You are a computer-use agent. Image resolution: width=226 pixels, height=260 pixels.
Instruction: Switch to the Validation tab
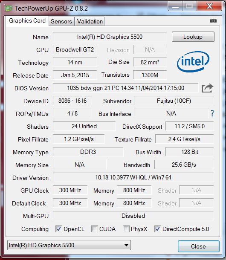pos(90,21)
